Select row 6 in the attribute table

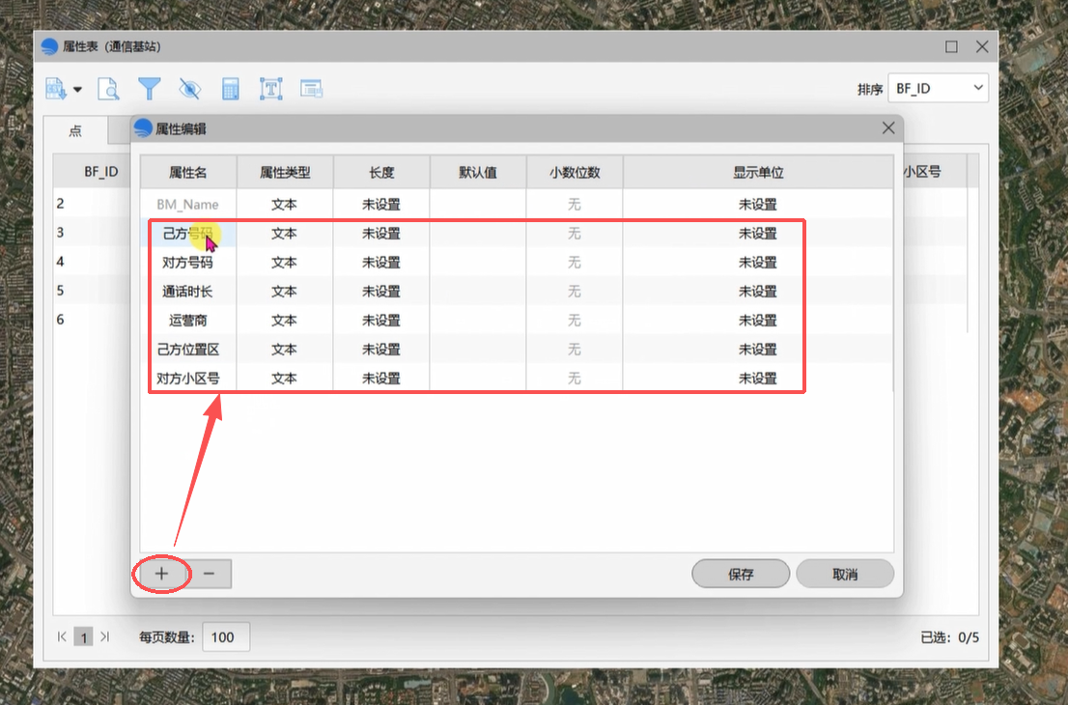click(92, 319)
